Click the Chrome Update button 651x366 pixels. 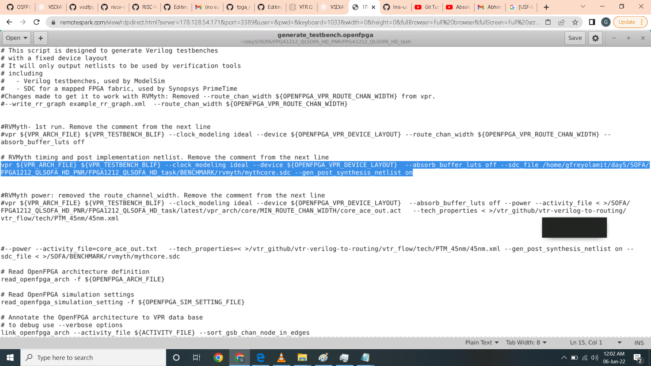tap(627, 22)
